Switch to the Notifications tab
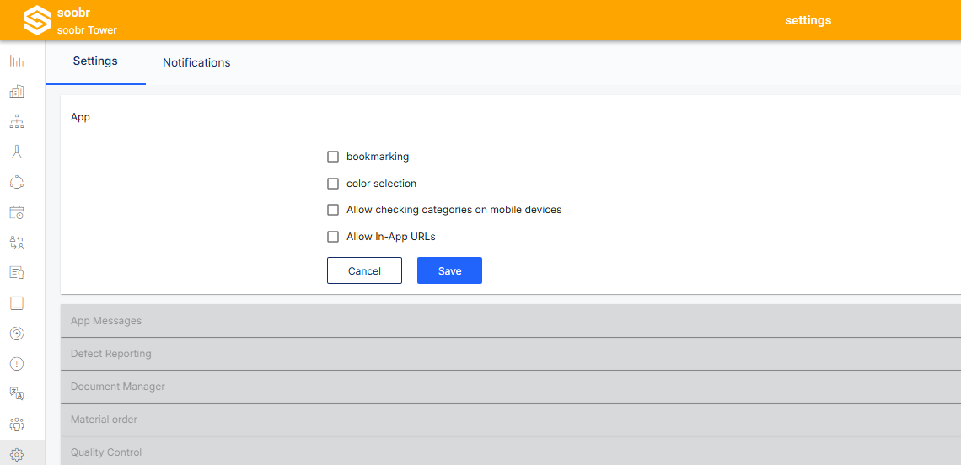 [x=196, y=62]
